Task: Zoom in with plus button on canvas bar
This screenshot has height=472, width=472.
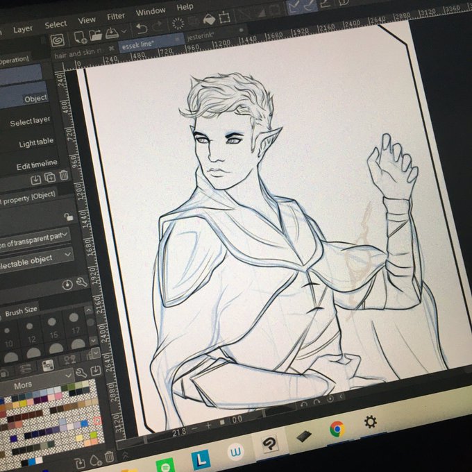Action: point(208,425)
